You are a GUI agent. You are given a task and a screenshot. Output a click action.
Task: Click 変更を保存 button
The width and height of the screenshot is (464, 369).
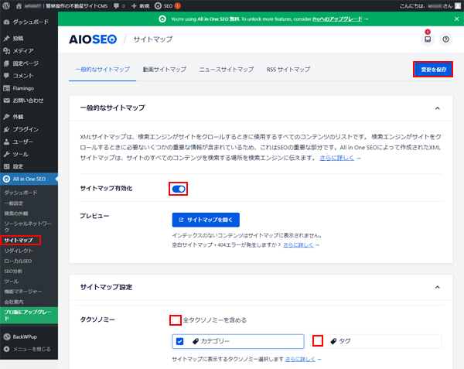[433, 70]
